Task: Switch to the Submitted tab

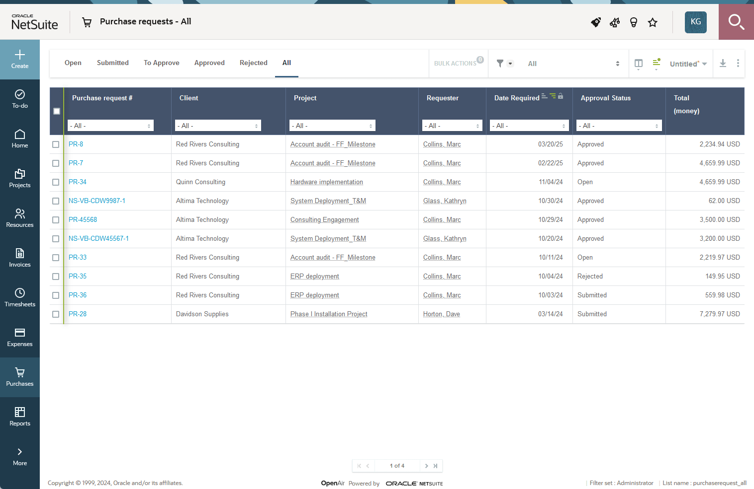Action: (x=113, y=63)
